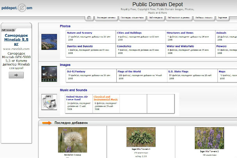Viewport: 237px width, 158px height.
Task: Click the MP3 music note icon
Action: pyautogui.click(x=49, y=102)
